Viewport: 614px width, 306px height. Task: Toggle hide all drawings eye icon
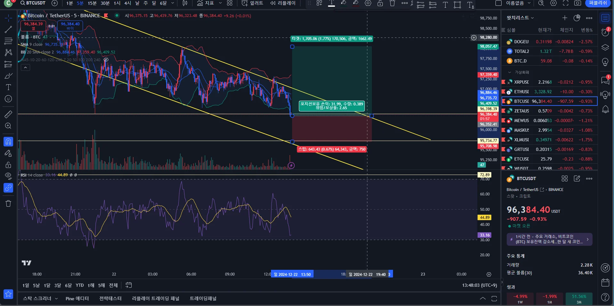coord(8,176)
